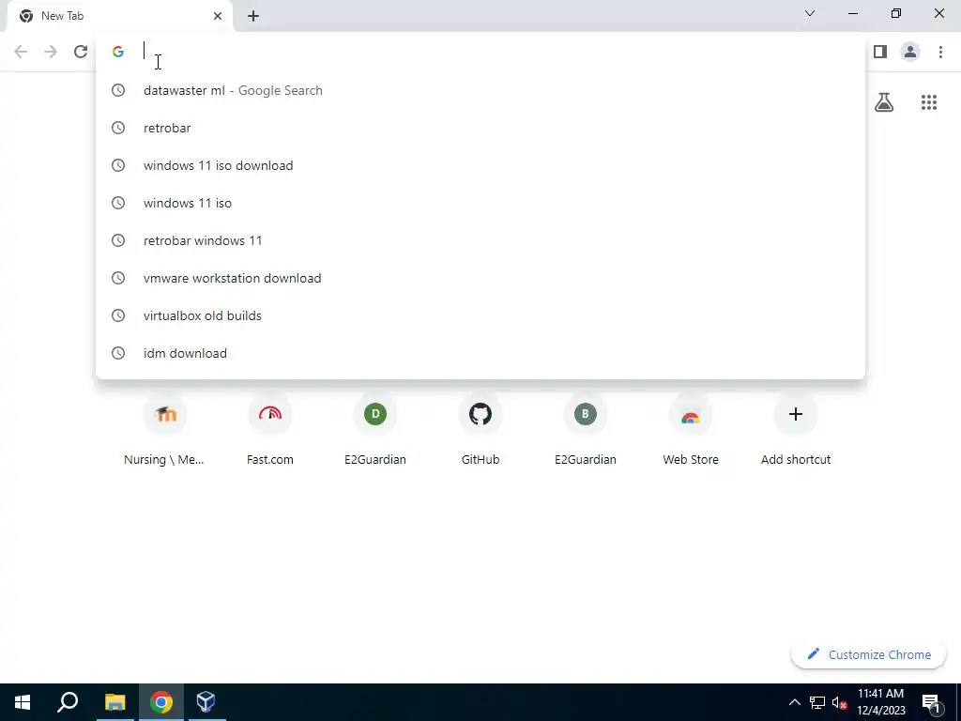Open the notification center icon
Image resolution: width=961 pixels, height=721 pixels.
click(x=931, y=702)
